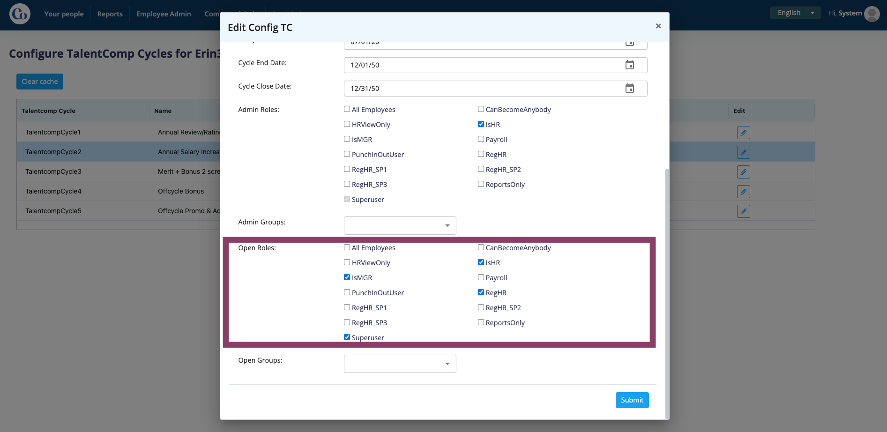Check RegHR_SP1 under Admin Roles
This screenshot has height=432, width=887.
tap(347, 169)
